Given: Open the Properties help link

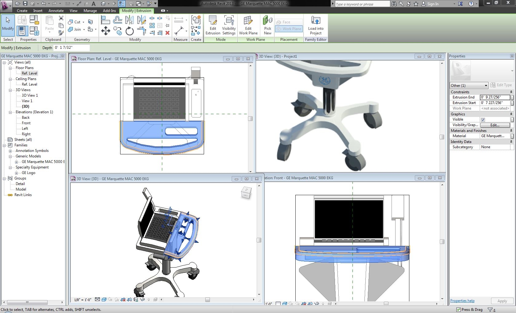Looking at the screenshot, I should (462, 301).
